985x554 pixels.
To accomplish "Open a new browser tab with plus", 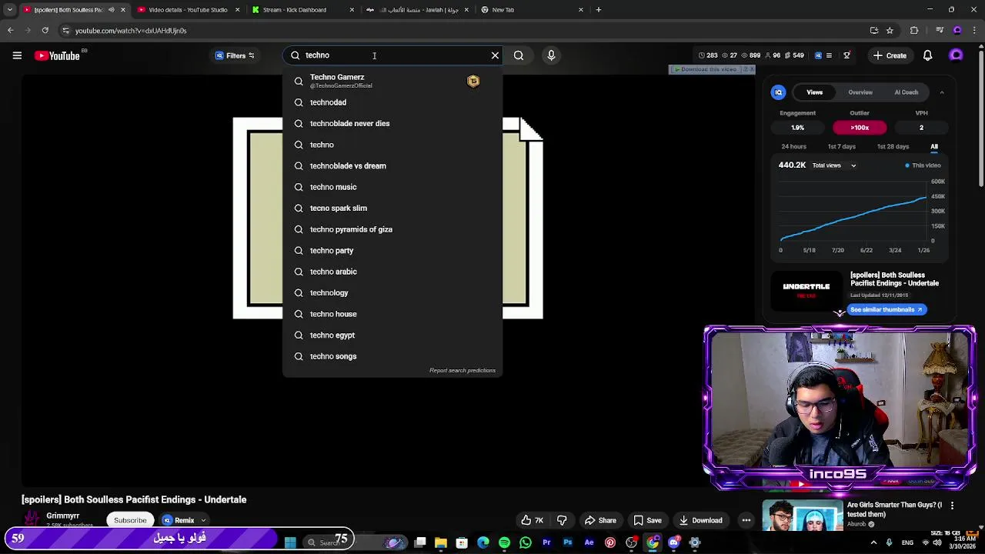I will click(598, 10).
